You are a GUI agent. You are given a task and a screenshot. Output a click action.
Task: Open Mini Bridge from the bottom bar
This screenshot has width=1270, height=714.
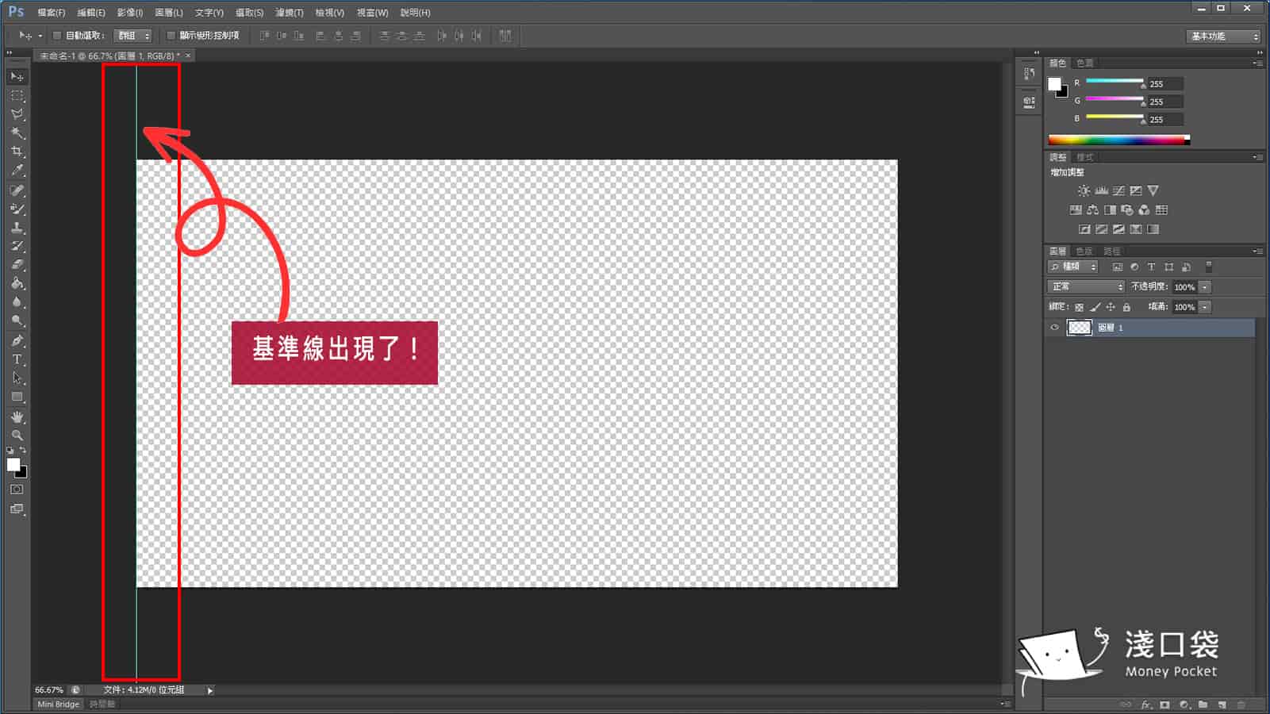56,704
